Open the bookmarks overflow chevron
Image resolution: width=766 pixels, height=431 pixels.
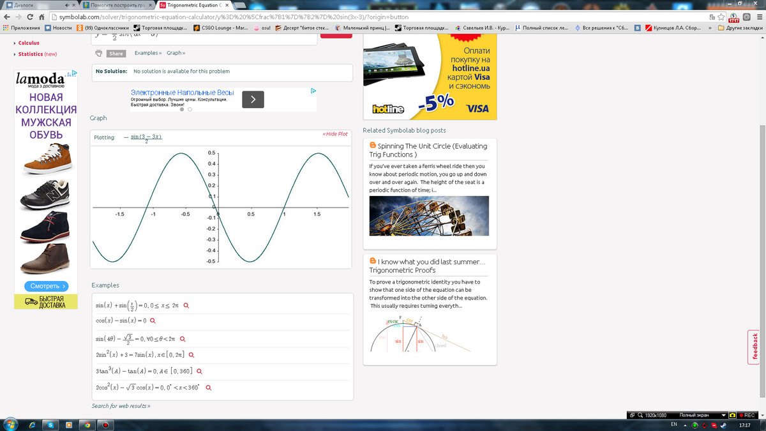pos(710,28)
